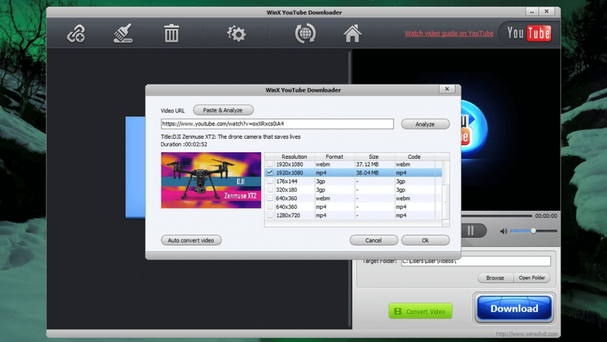
Task: Adjust the volume slider
Action: click(x=533, y=231)
